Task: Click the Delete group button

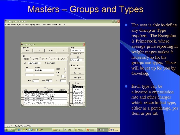Action: click(x=77, y=77)
